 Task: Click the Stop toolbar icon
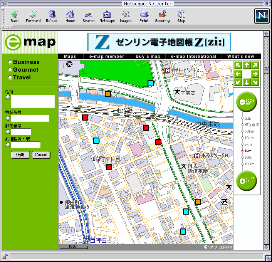tap(181, 17)
